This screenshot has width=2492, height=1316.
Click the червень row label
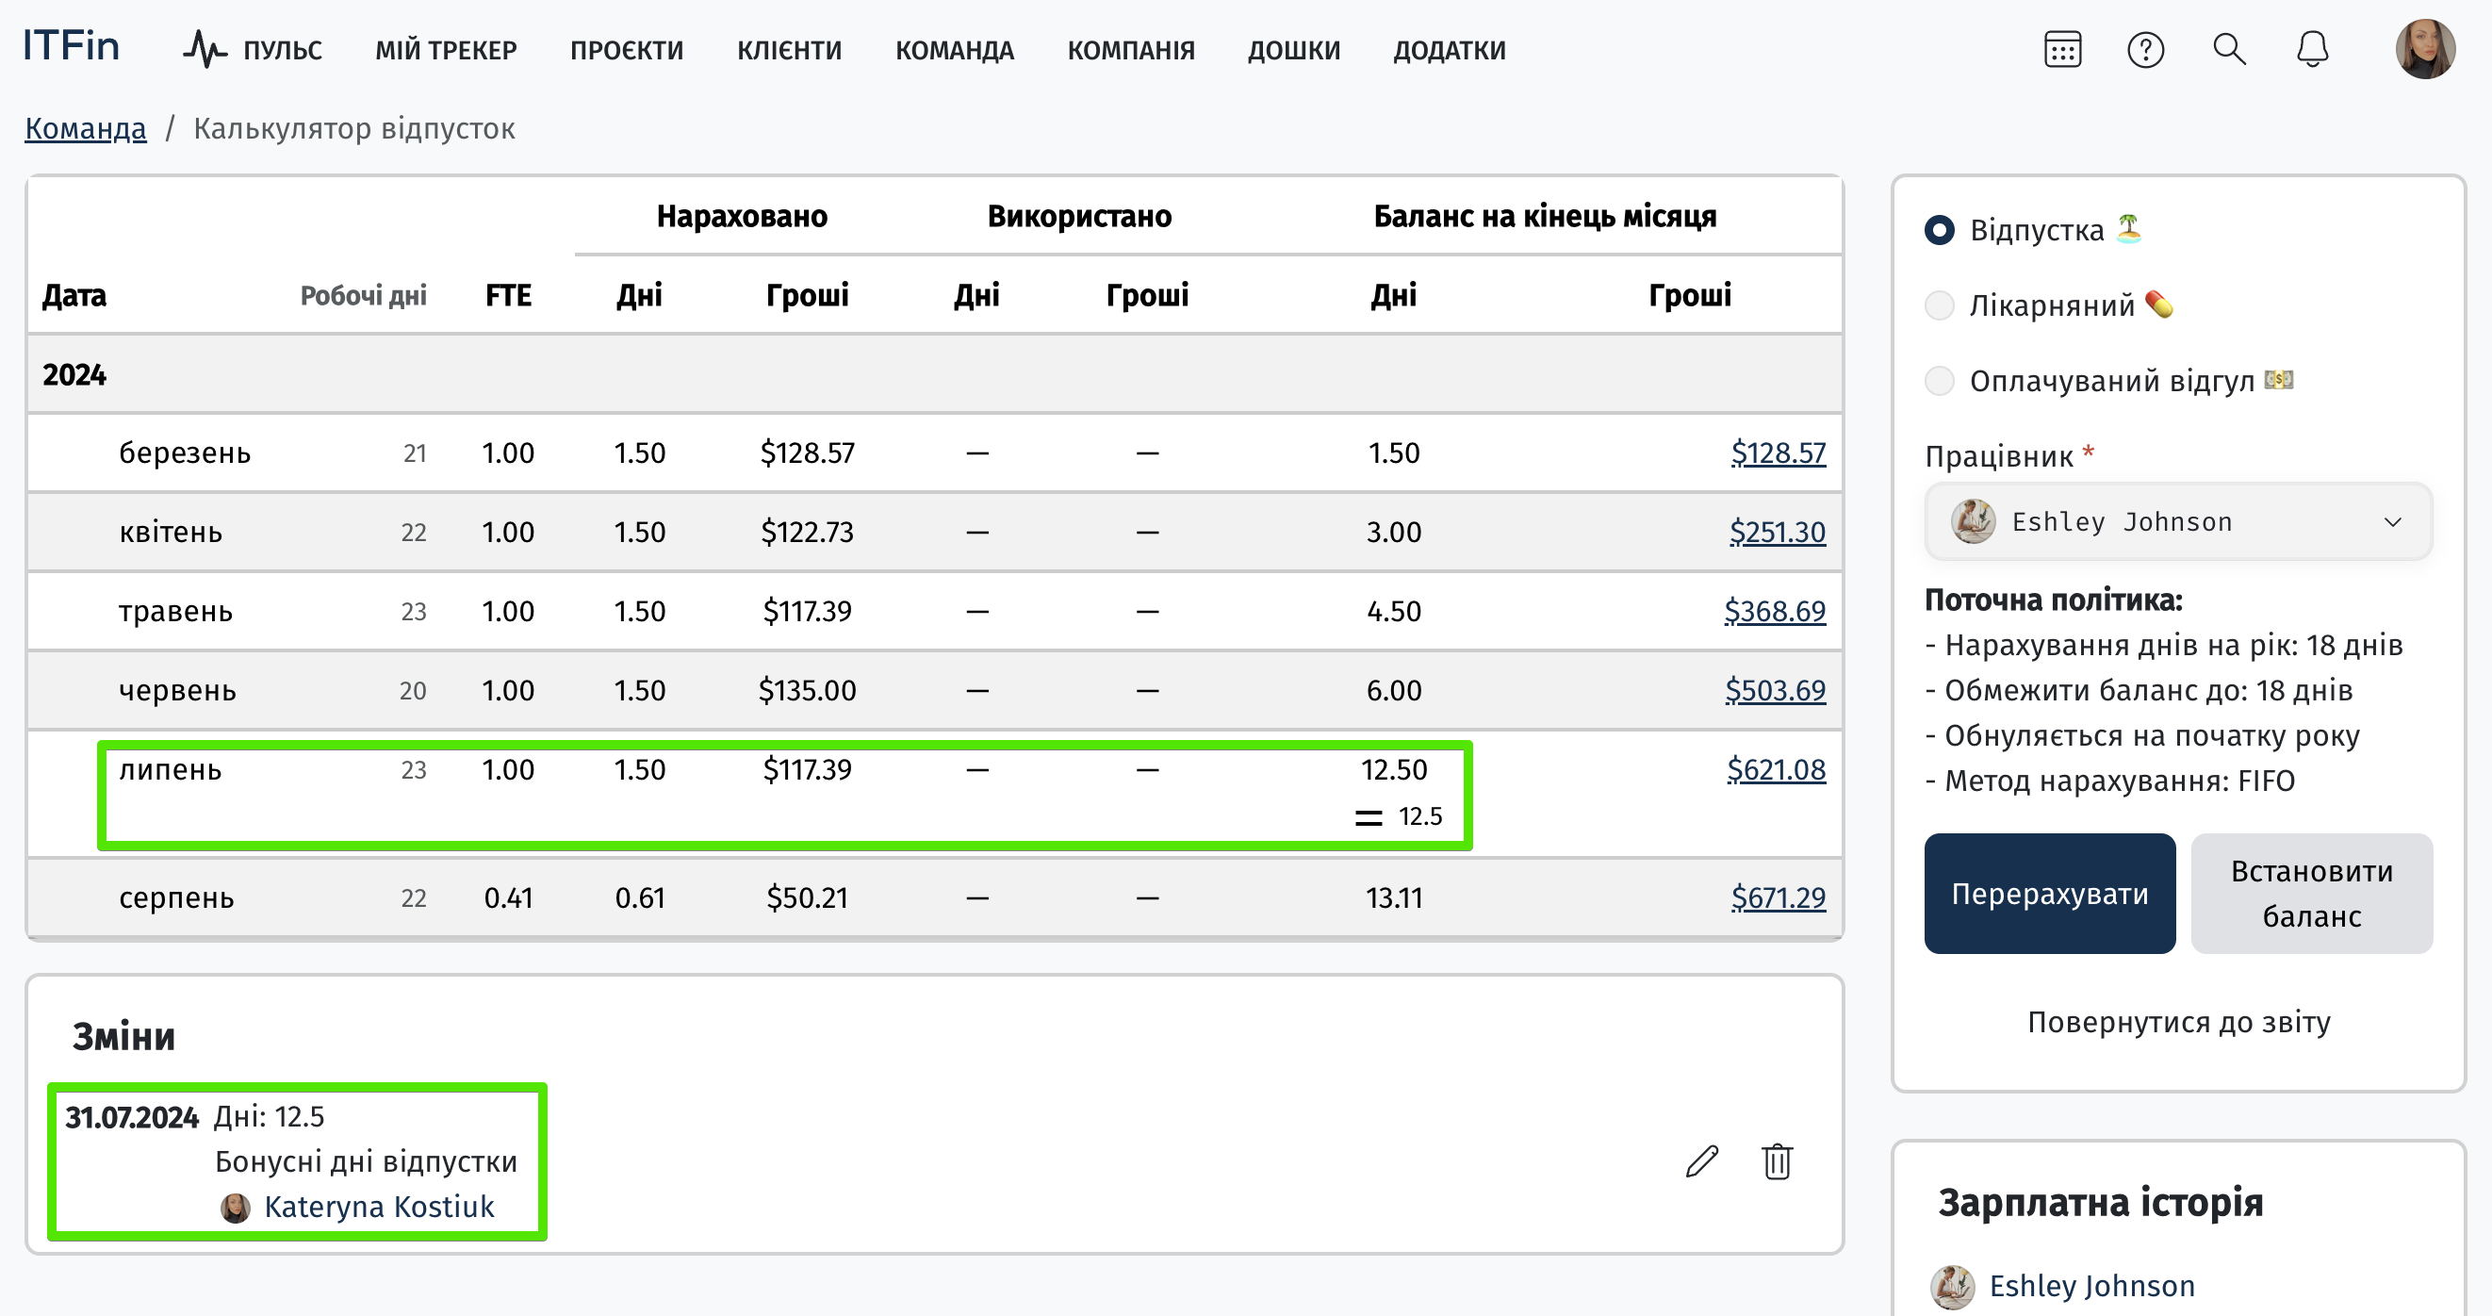pyautogui.click(x=178, y=691)
